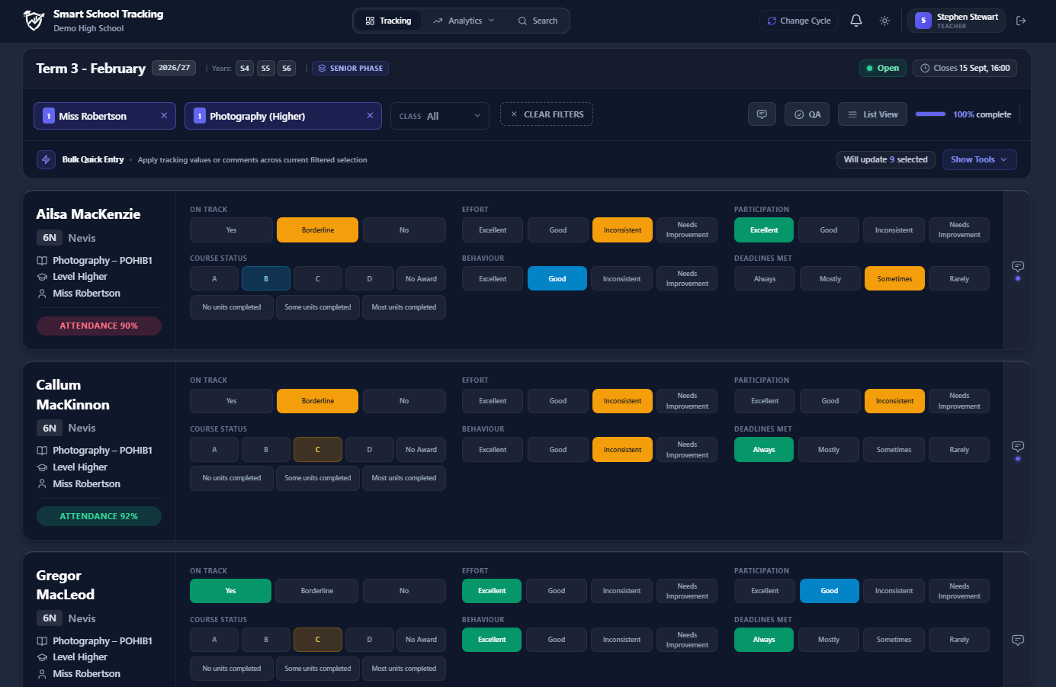
Task: Open Gregor MacLeod's comment icon
Action: (1017, 640)
